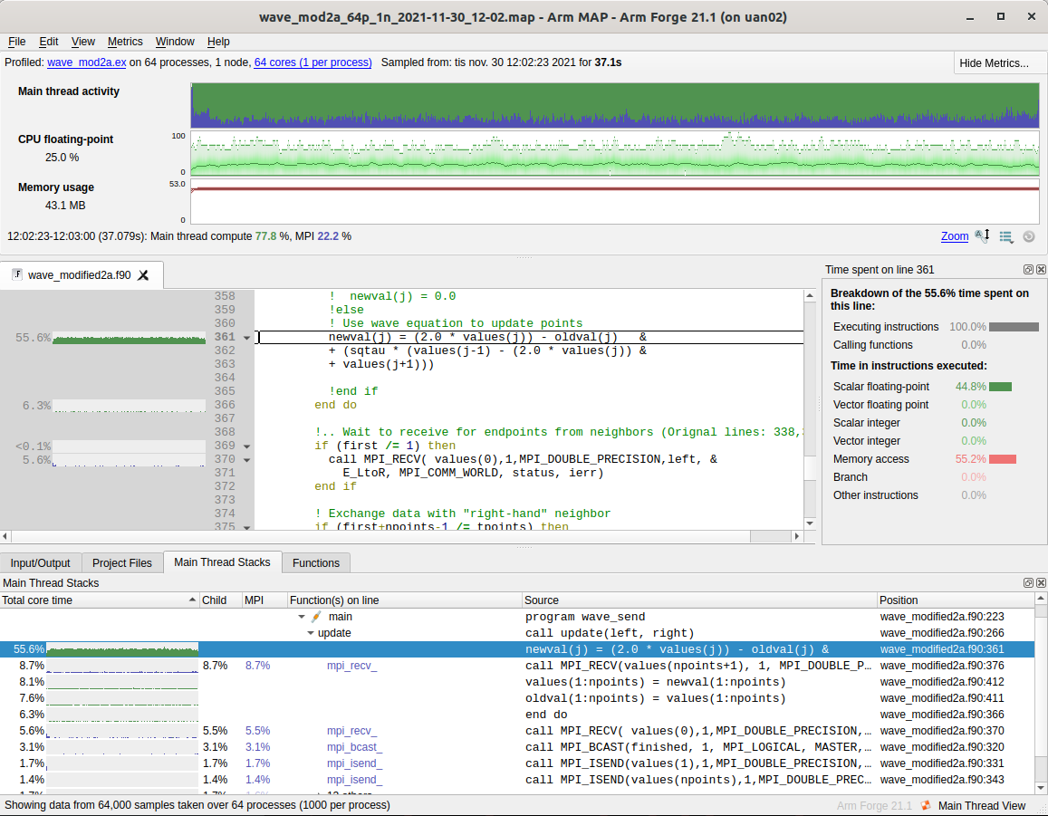Open the metrics list dropdown icon

pos(1006,236)
